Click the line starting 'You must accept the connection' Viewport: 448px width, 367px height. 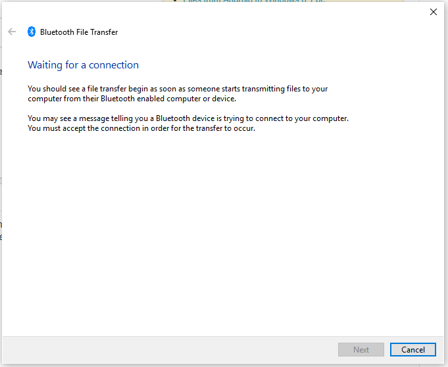(x=141, y=128)
